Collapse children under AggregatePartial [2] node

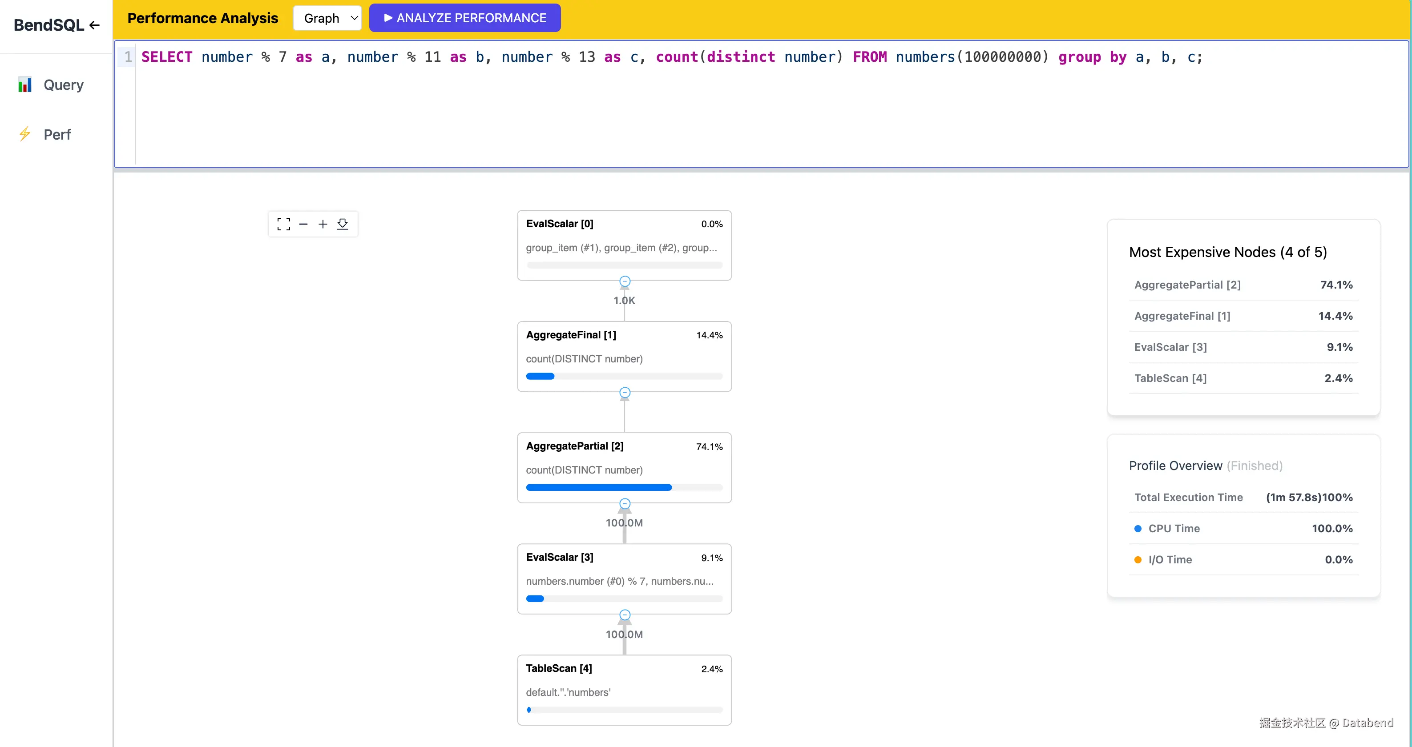(x=624, y=503)
